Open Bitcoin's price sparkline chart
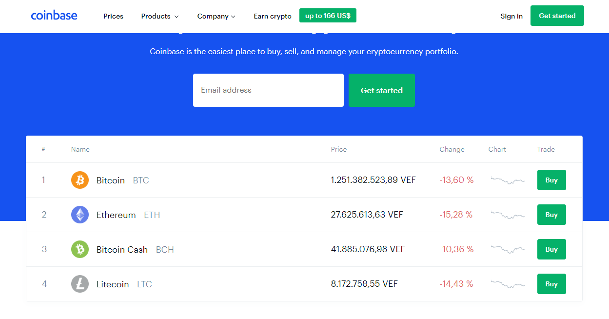The width and height of the screenshot is (609, 319). [508, 180]
